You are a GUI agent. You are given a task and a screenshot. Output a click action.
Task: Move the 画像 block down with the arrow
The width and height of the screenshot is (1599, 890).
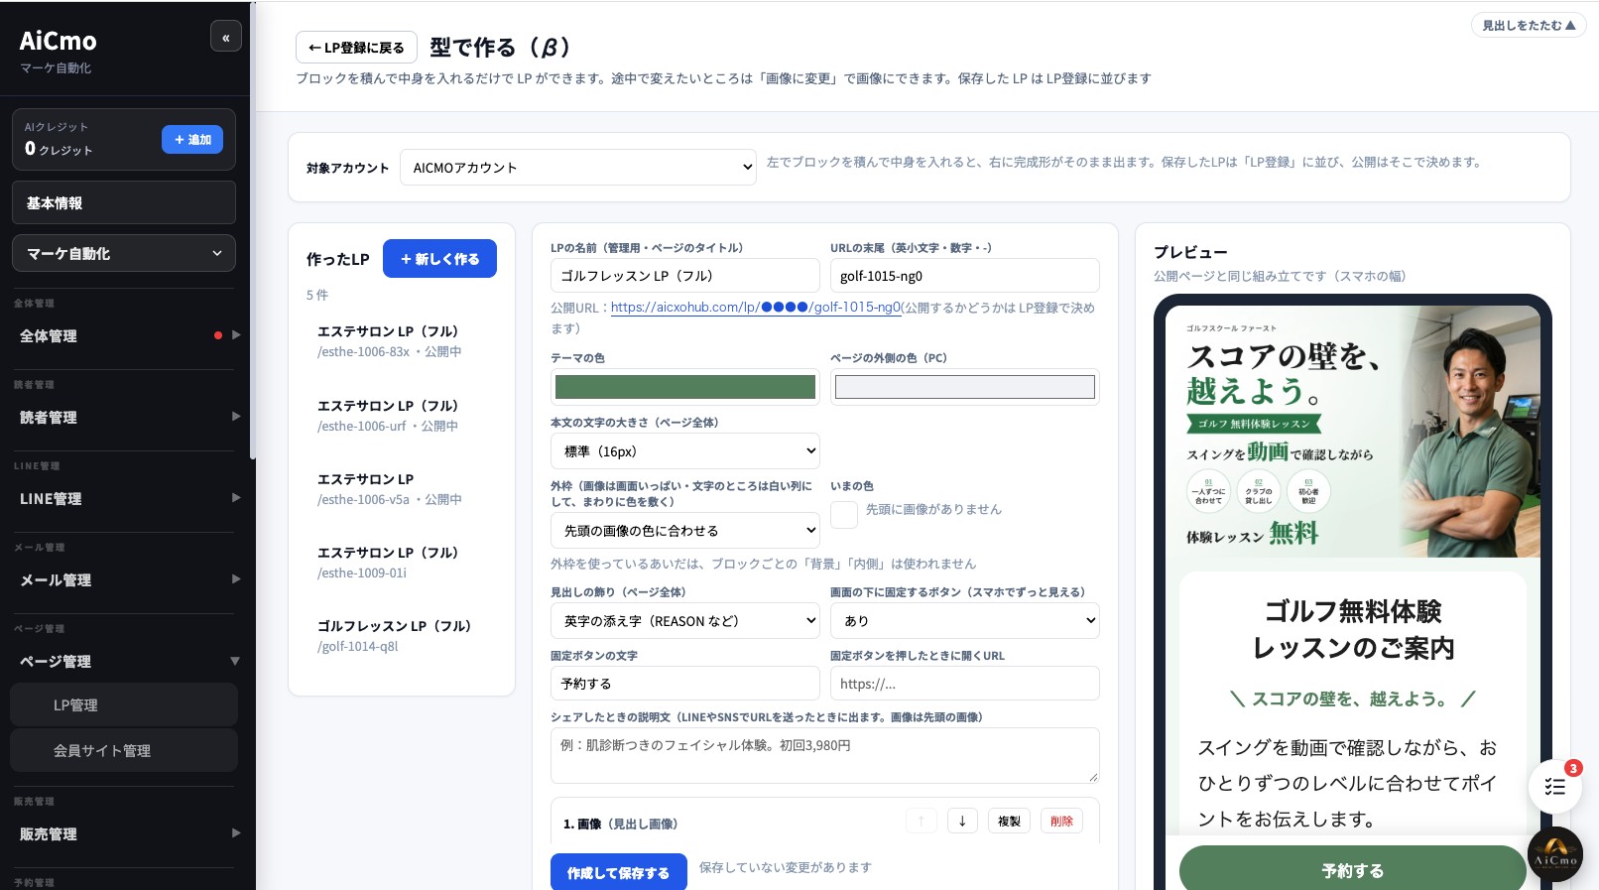point(962,821)
